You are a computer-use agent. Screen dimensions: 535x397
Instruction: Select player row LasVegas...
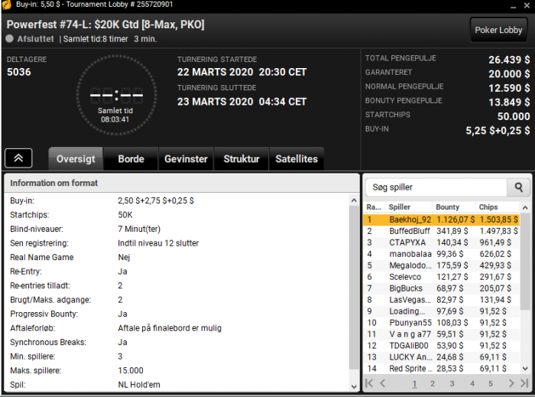[x=442, y=300]
